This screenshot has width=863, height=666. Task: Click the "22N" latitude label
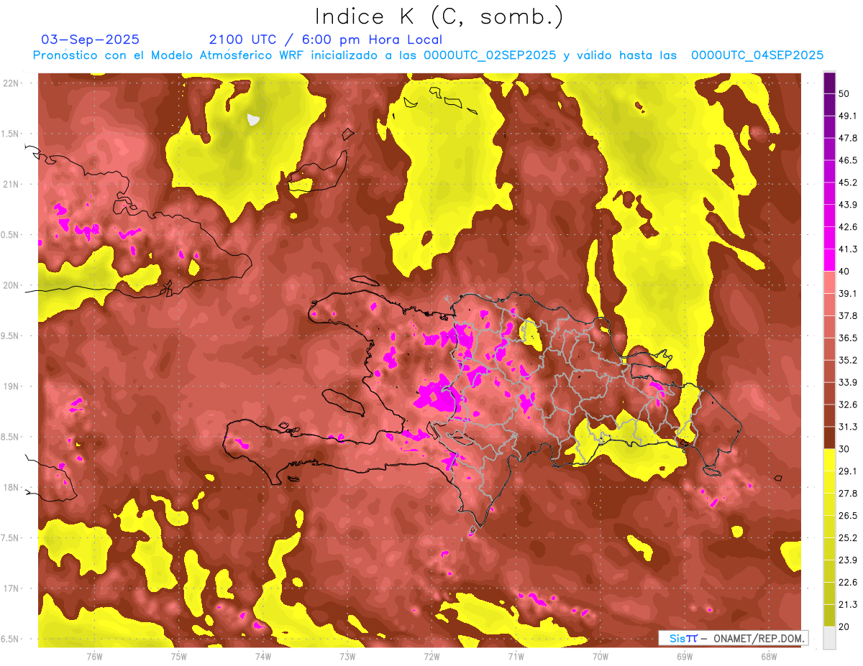click(x=12, y=83)
